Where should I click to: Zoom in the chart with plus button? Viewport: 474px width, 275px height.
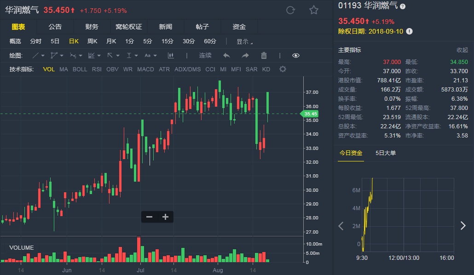pyautogui.click(x=166, y=217)
